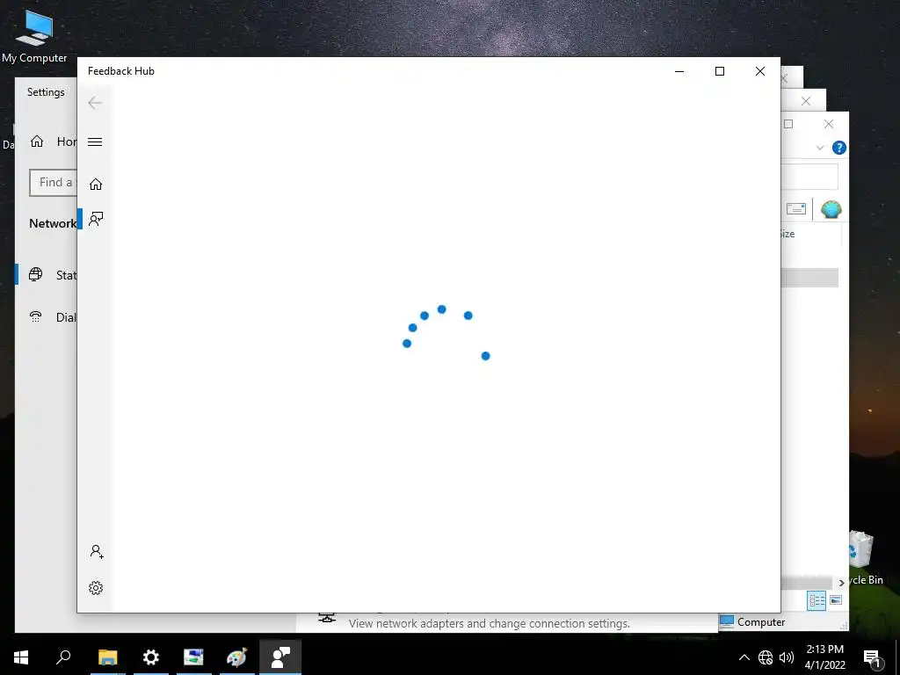
Task: Open the Paint app on taskbar
Action: (x=236, y=657)
